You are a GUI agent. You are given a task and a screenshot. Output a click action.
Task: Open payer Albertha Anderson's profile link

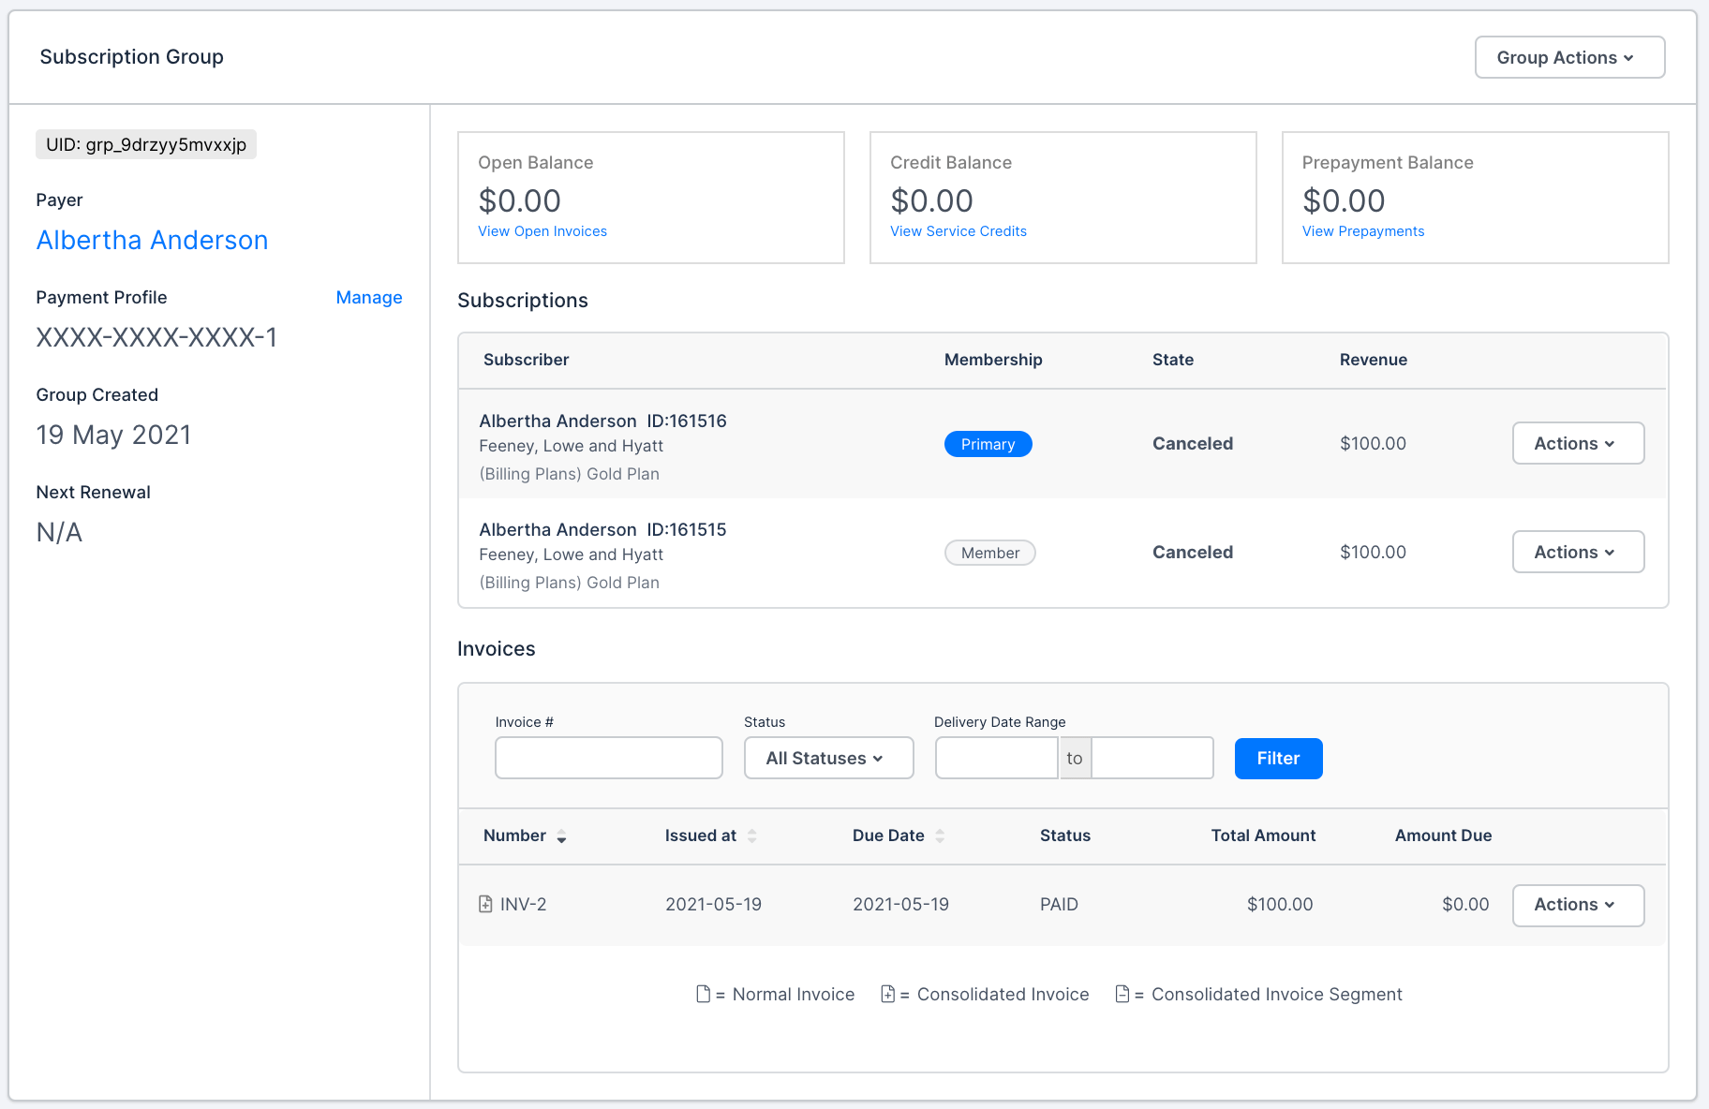click(x=152, y=241)
